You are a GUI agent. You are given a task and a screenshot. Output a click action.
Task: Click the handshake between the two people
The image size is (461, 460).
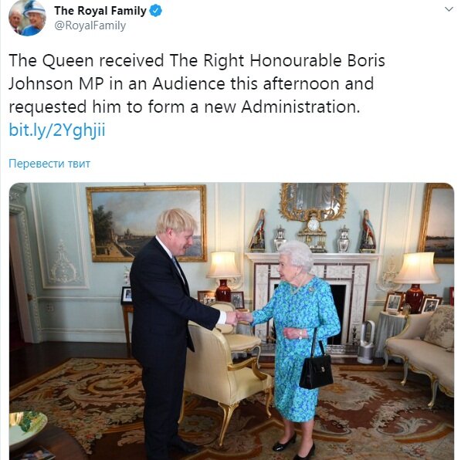point(239,318)
